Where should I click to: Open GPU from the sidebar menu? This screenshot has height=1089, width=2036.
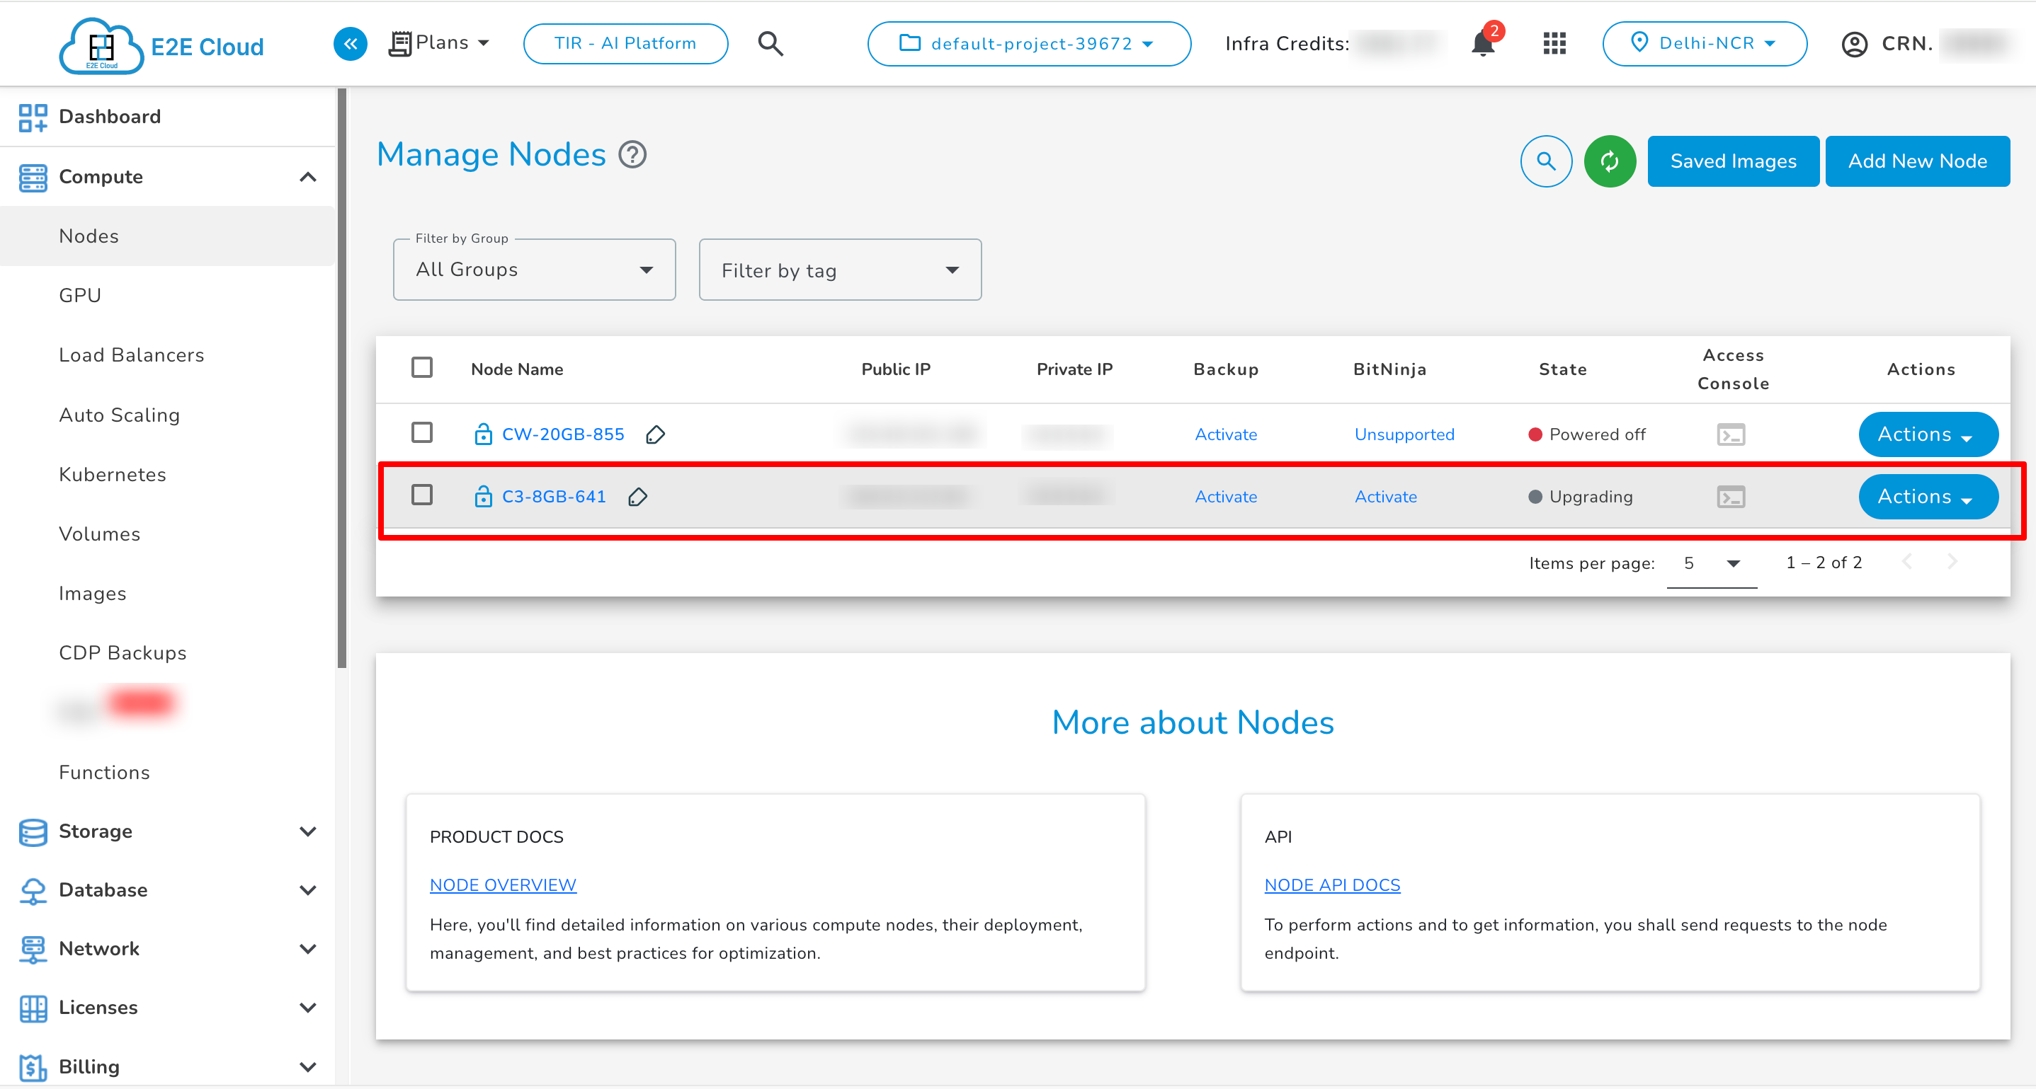point(80,294)
